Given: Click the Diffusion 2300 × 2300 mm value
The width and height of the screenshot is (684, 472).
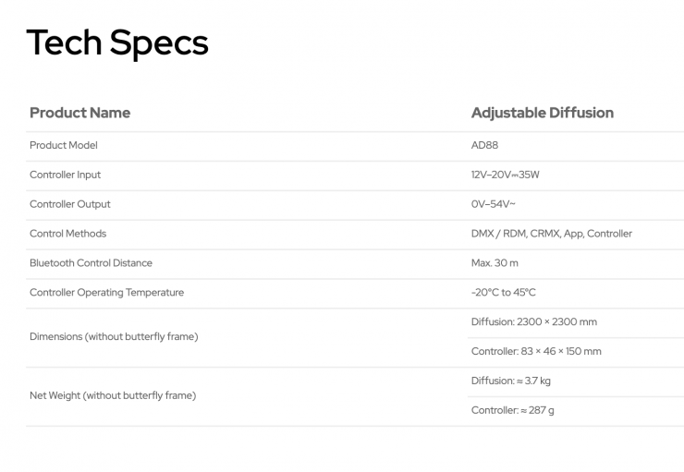Looking at the screenshot, I should (x=534, y=321).
